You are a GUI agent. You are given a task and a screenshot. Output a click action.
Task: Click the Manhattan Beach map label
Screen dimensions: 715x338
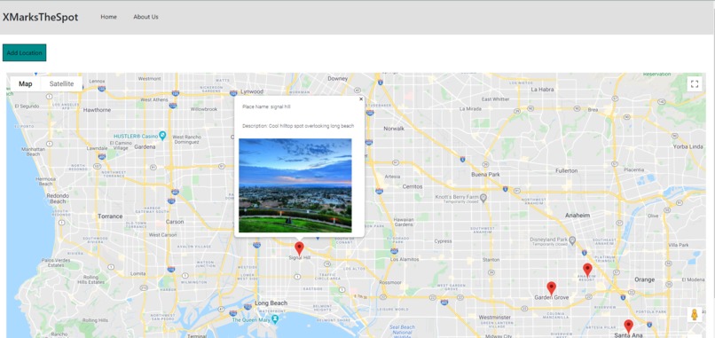click(x=34, y=152)
